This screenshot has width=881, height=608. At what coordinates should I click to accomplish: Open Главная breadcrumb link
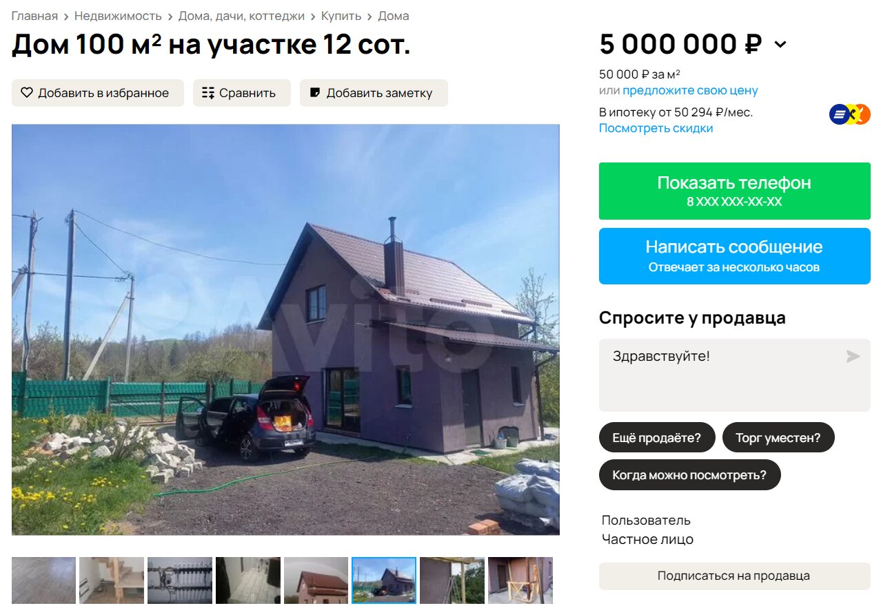(34, 16)
